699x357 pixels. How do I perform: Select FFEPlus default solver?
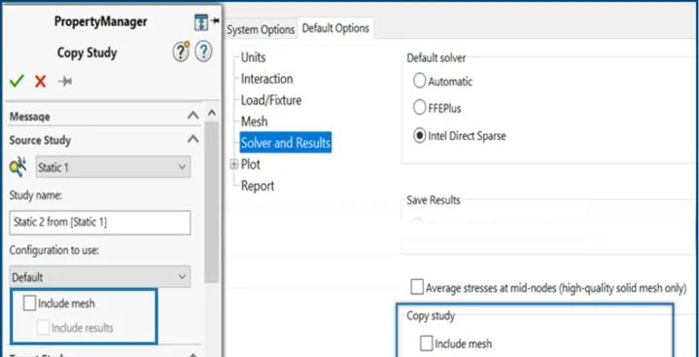pyautogui.click(x=419, y=108)
